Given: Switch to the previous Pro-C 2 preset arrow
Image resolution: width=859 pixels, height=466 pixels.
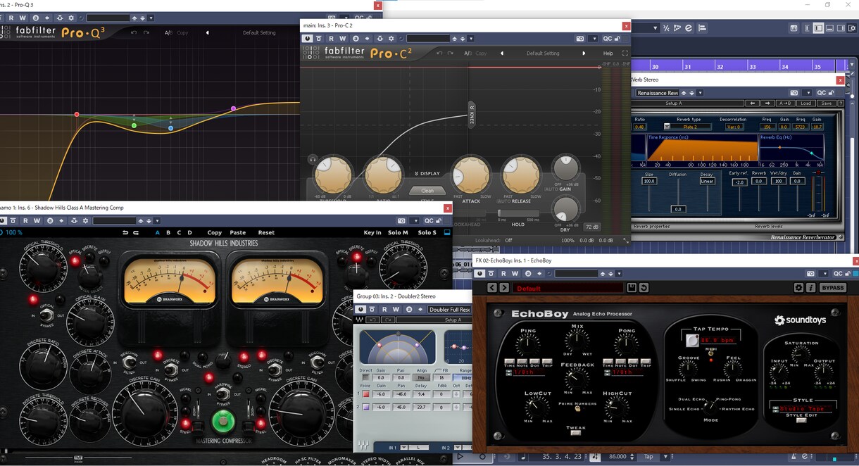Looking at the screenshot, I should coord(502,53).
